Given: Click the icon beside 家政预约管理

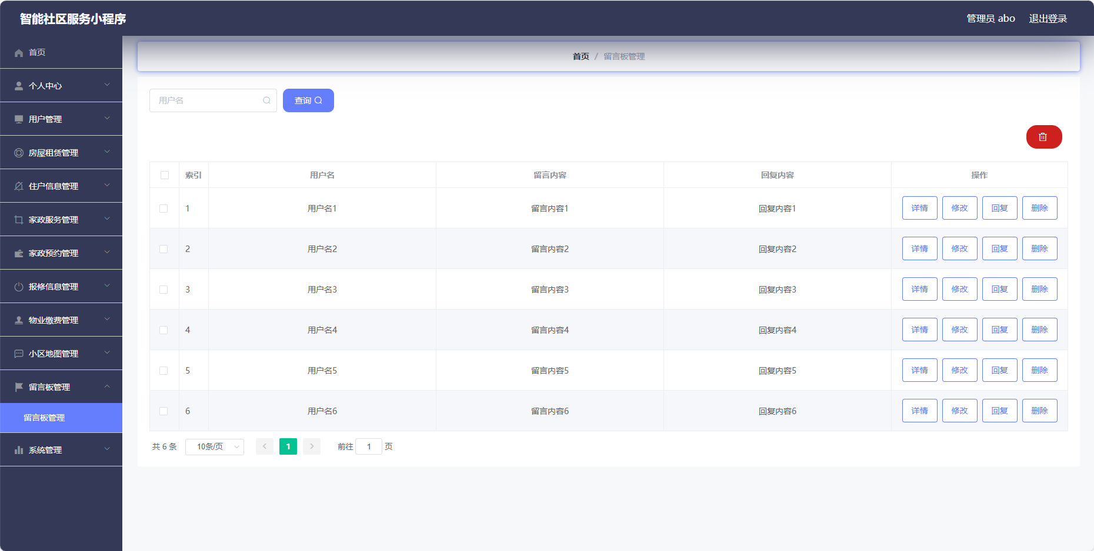Looking at the screenshot, I should 19,253.
